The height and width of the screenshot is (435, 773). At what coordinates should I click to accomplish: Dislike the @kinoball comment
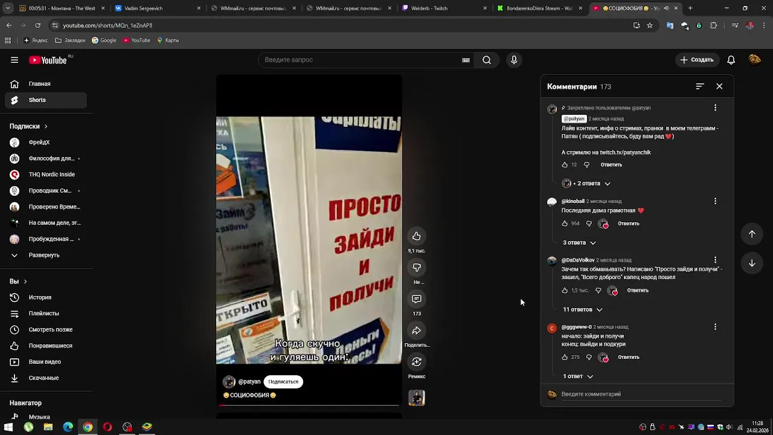589,224
